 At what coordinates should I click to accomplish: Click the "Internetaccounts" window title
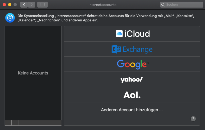pyautogui.click(x=102, y=5)
